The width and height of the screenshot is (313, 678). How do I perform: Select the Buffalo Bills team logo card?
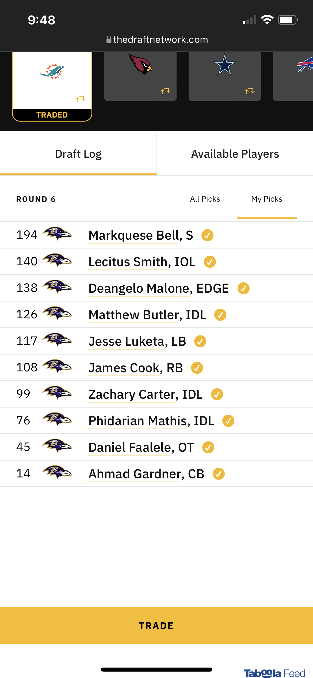(293, 76)
